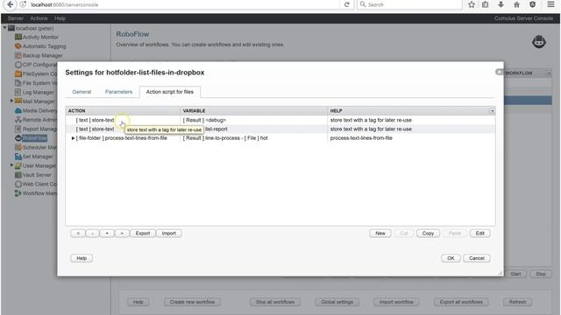Click the User Manager icon in sidebar
The image size is (561, 315).
[x=18, y=165]
